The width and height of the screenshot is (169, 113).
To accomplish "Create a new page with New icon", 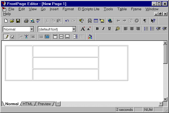I will 6,21.
